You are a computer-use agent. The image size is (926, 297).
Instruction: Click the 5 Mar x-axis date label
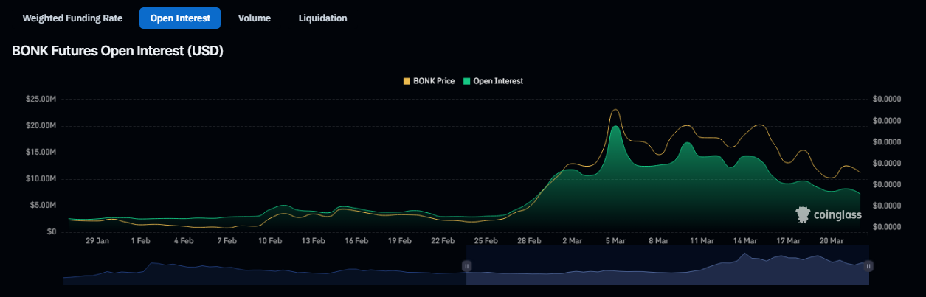tap(615, 241)
